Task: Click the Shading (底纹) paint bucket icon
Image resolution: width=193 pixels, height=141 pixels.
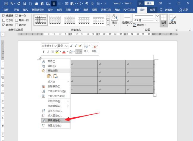Action: click(x=114, y=18)
